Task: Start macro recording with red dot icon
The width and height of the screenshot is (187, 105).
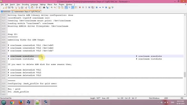Action: (x=80, y=8)
